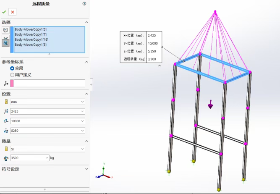Viewport: 280px width, 194px height.
Task: Click the coordinate system axis icon
Action: (x=6, y=84)
